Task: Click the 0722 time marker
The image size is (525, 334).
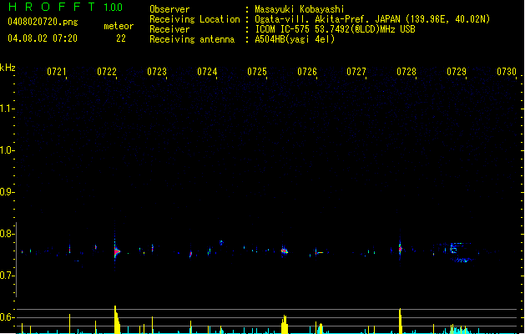Action: 107,71
